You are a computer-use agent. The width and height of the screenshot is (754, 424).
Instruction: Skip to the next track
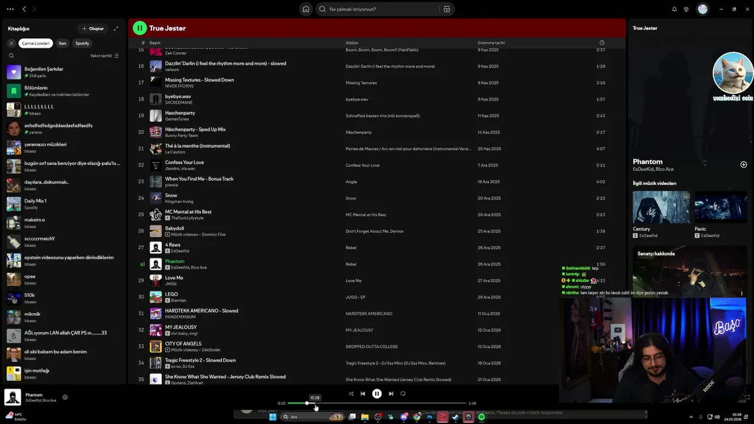pos(391,393)
